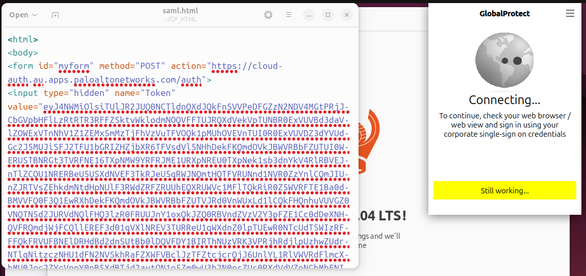Click the saml.html document title
The image size is (586, 276).
tap(181, 11)
